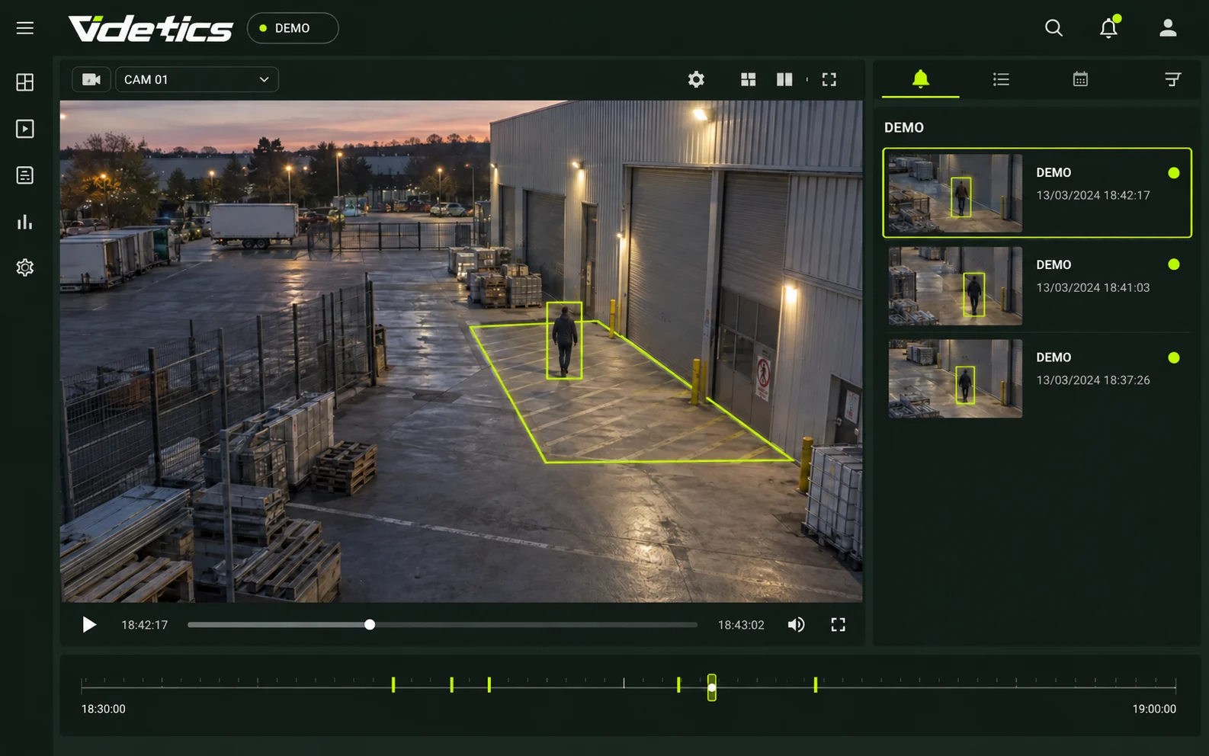This screenshot has height=756, width=1209.
Task: Open the dashboard grid view in sidebar
Action: click(x=25, y=82)
